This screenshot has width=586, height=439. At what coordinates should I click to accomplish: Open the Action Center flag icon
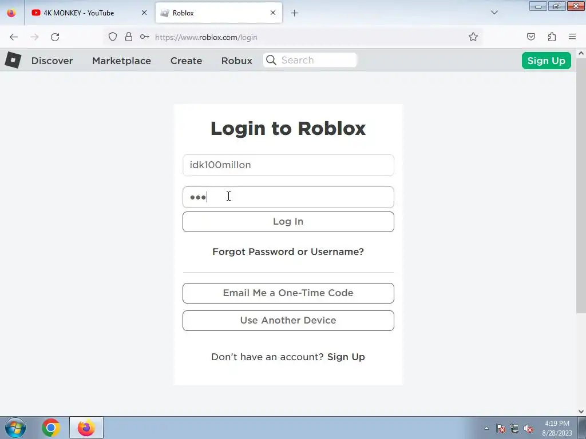pyautogui.click(x=501, y=428)
